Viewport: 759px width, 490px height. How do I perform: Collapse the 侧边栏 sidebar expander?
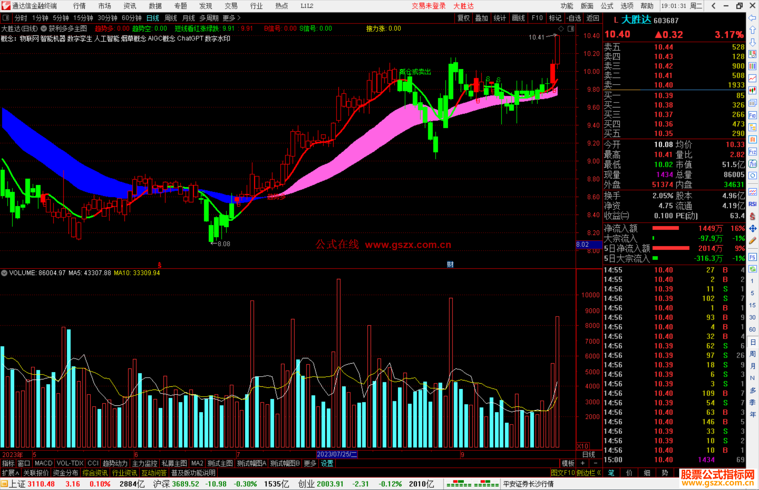[x=589, y=473]
